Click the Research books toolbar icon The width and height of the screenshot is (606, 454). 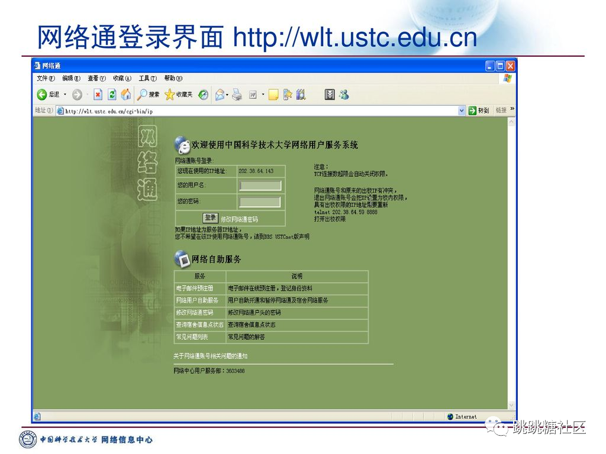click(x=301, y=94)
